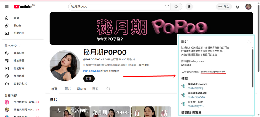Close the 簡介 about panel
The image size is (260, 117).
tap(249, 41)
